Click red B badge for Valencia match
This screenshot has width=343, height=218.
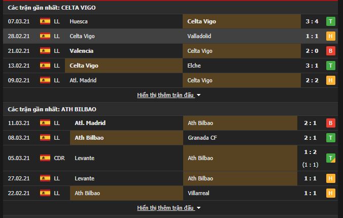coord(330,51)
